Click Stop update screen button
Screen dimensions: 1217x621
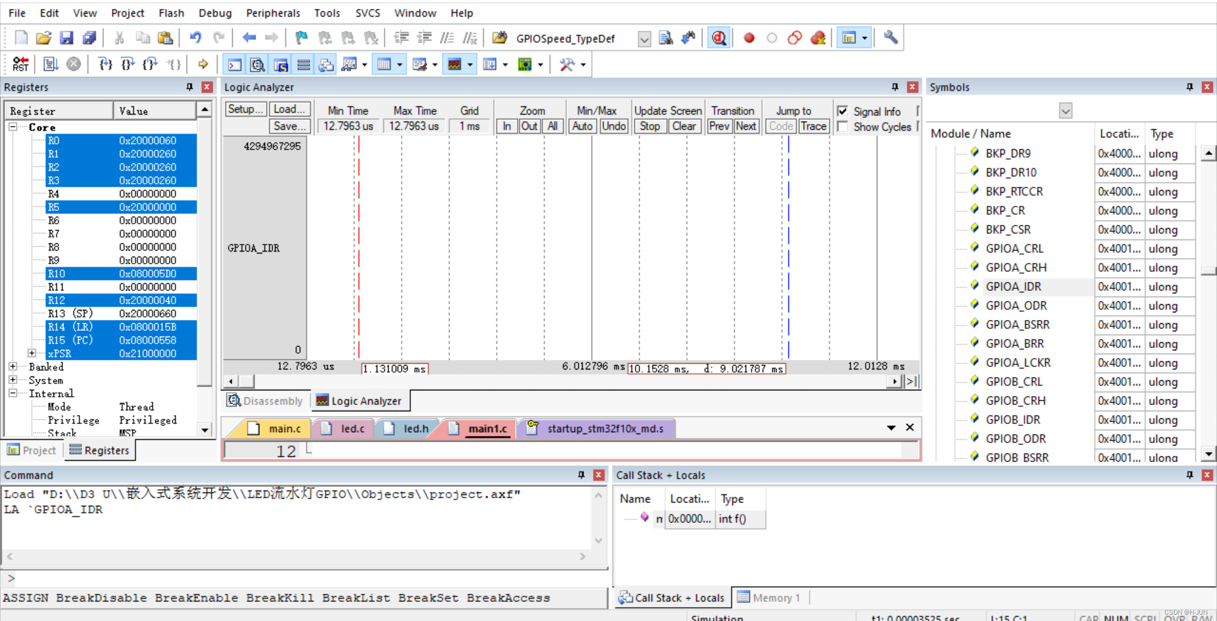650,126
